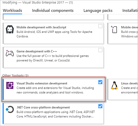
Task: Click the Linux penguin icon
Action: coord(114,85)
